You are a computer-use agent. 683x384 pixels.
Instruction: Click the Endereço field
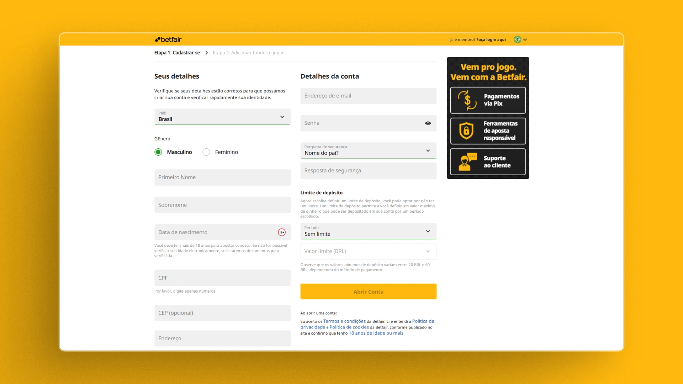[x=222, y=338]
